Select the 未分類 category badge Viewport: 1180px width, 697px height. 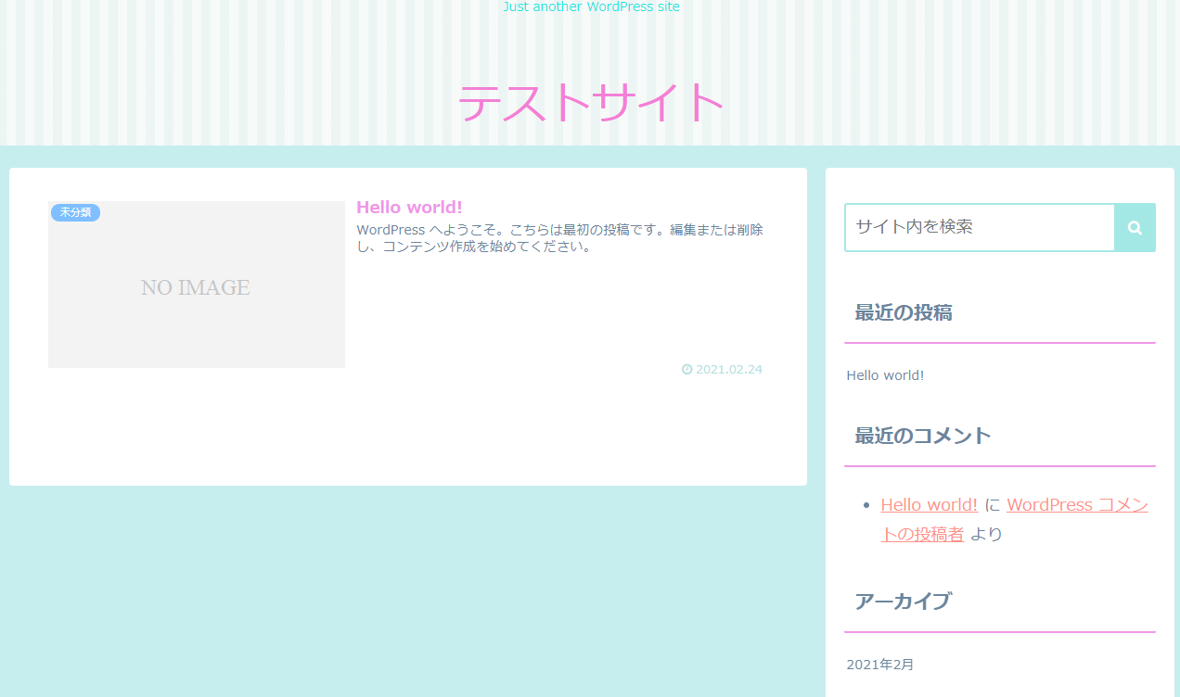[x=75, y=212]
